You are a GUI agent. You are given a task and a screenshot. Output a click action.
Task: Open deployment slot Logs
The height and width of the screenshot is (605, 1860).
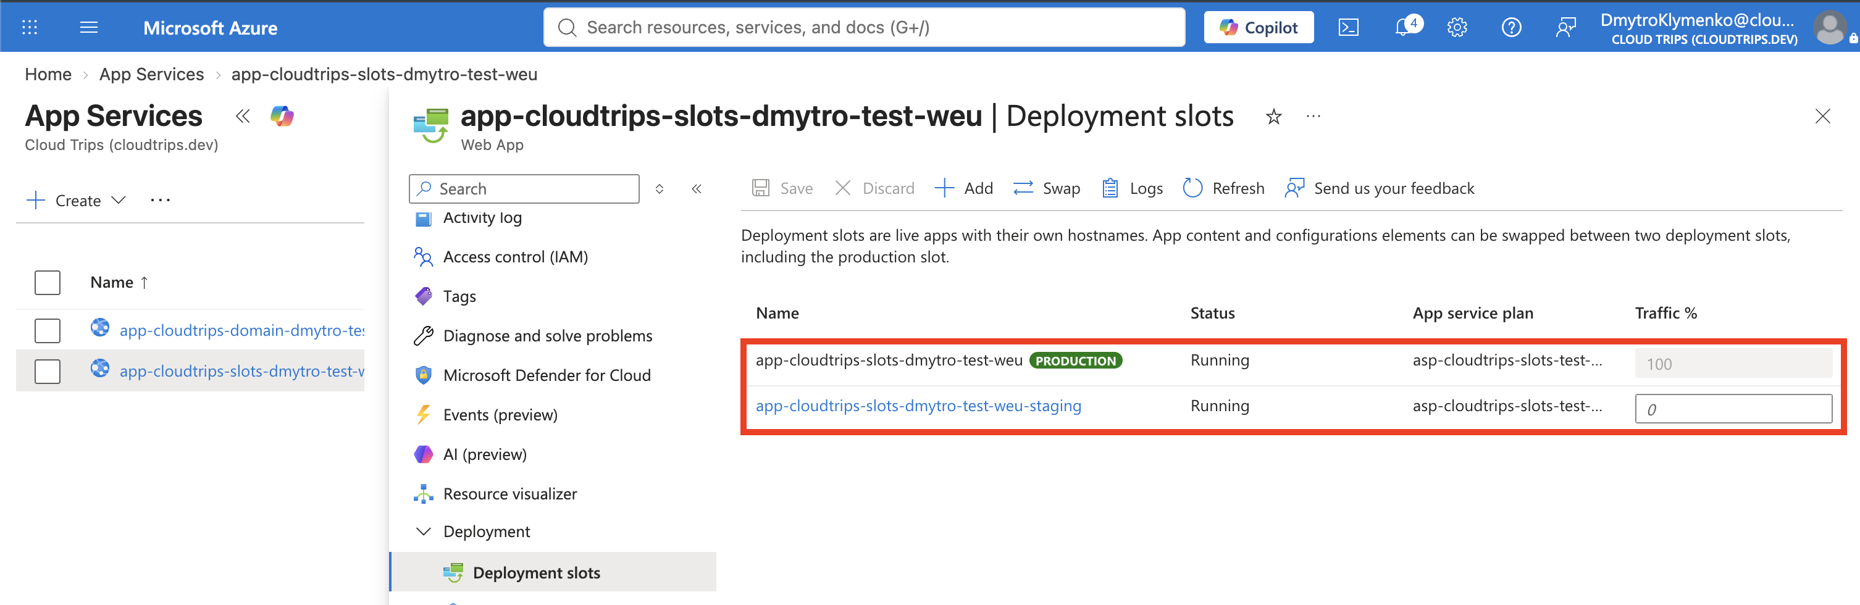pyautogui.click(x=1132, y=188)
